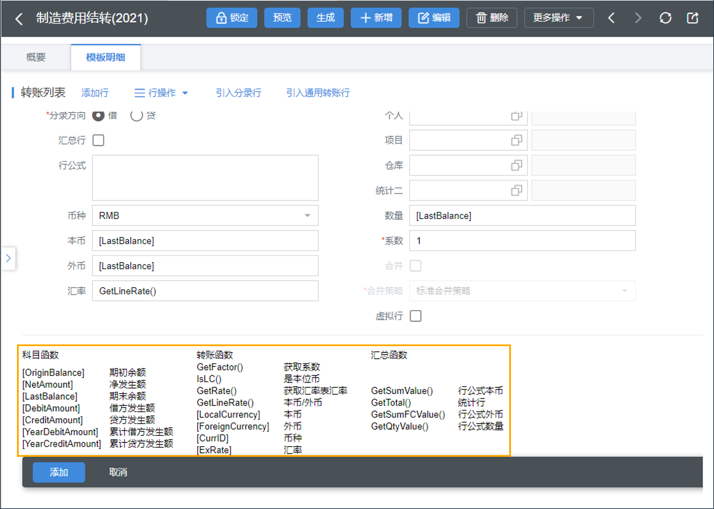Click the [CreditAmount] function text
This screenshot has width=714, height=509.
(x=53, y=420)
